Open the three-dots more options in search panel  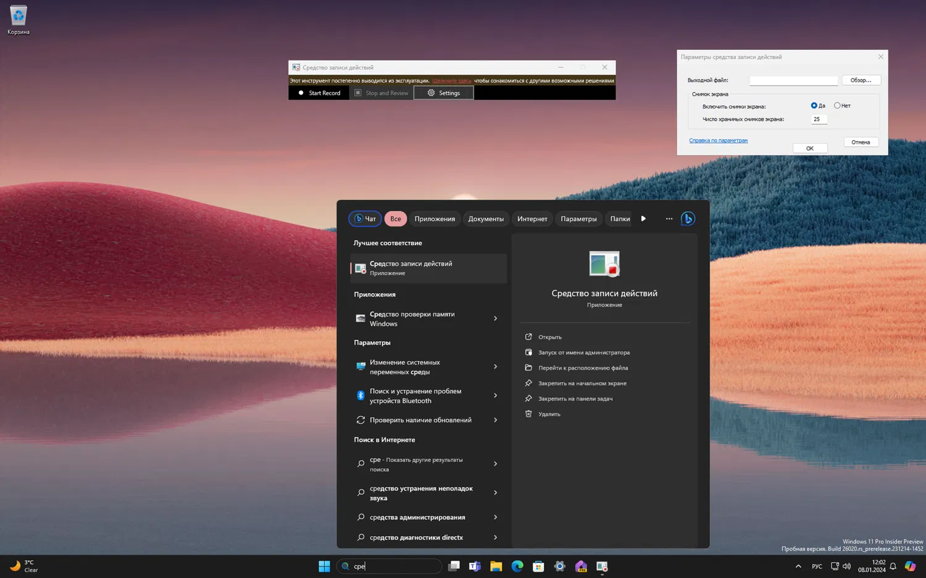coord(669,218)
